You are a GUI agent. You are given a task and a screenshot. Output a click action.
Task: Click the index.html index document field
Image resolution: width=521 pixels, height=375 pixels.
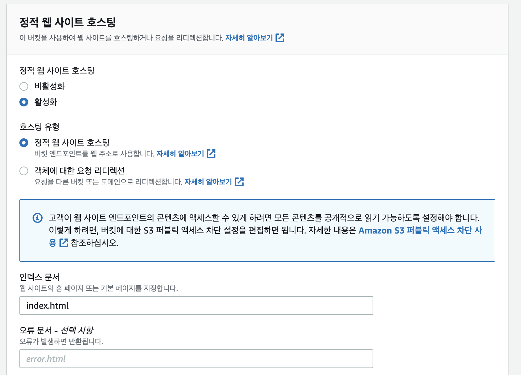click(196, 306)
